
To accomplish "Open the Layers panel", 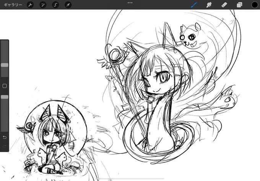I will click(239, 5).
